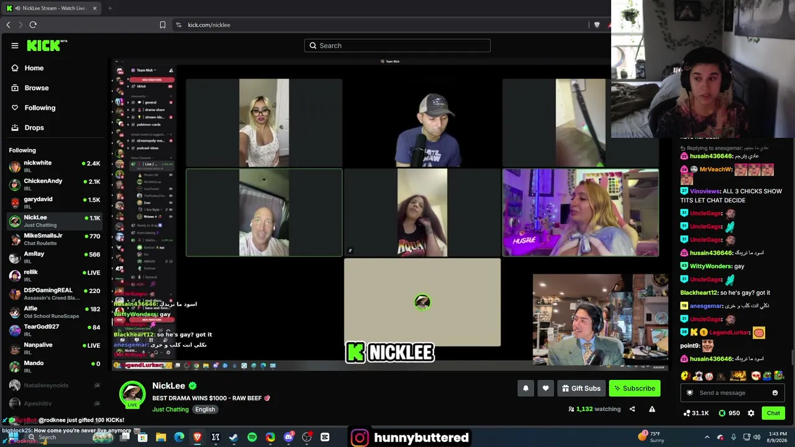Click chat identity badge icon in message box
Image resolution: width=795 pixels, height=447 pixels.
click(x=689, y=393)
